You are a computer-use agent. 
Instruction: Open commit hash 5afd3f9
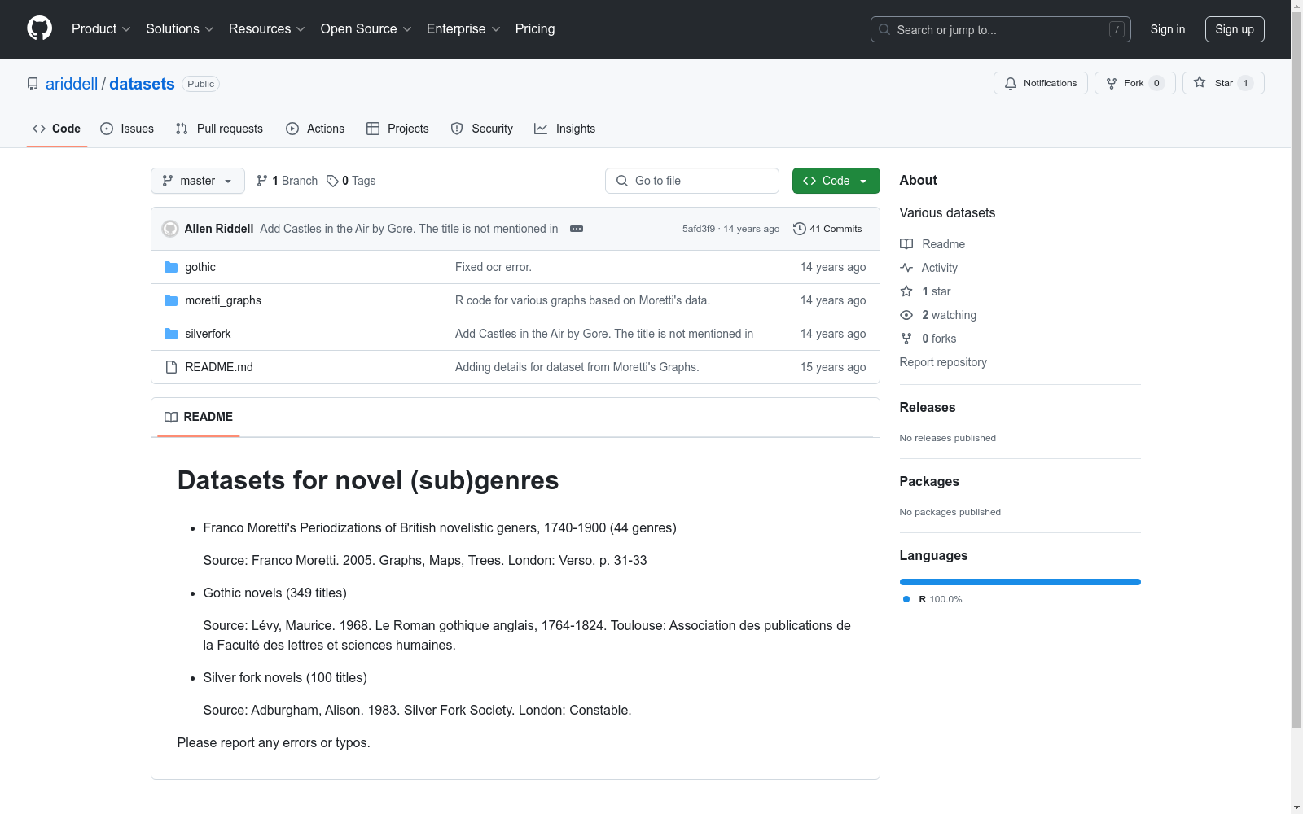[699, 229]
